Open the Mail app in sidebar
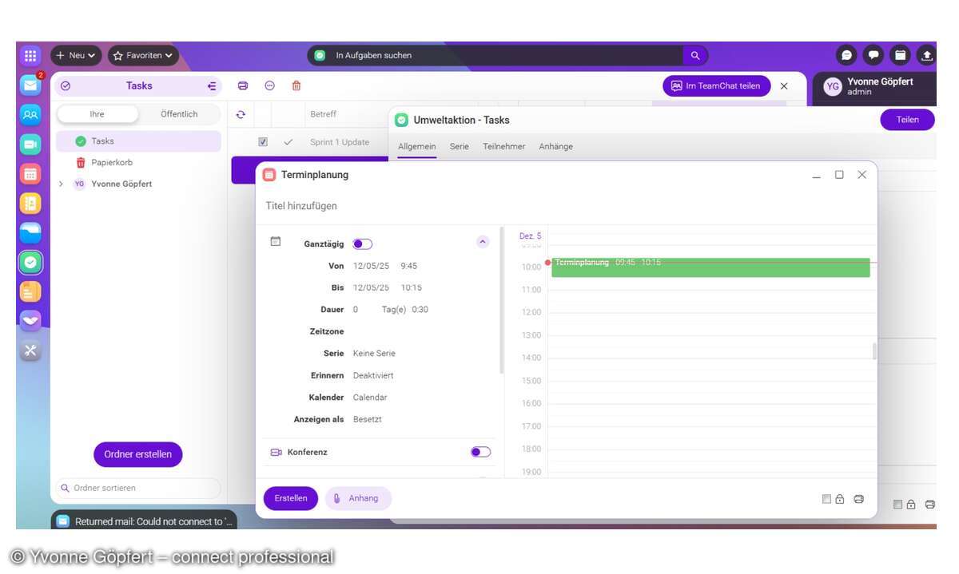Viewport: 959px width, 574px height. point(30,85)
